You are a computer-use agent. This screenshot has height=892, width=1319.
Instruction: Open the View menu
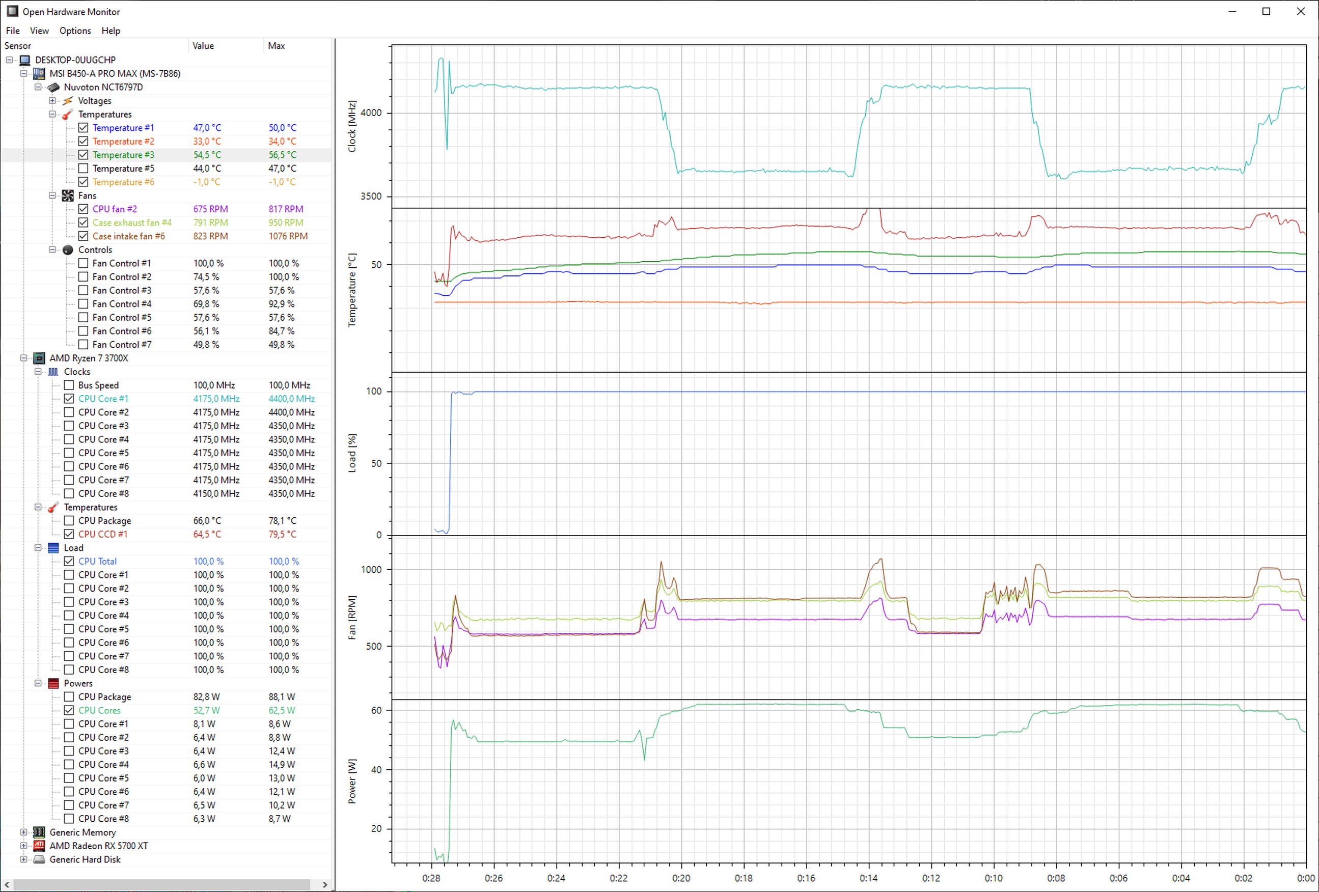pyautogui.click(x=39, y=31)
